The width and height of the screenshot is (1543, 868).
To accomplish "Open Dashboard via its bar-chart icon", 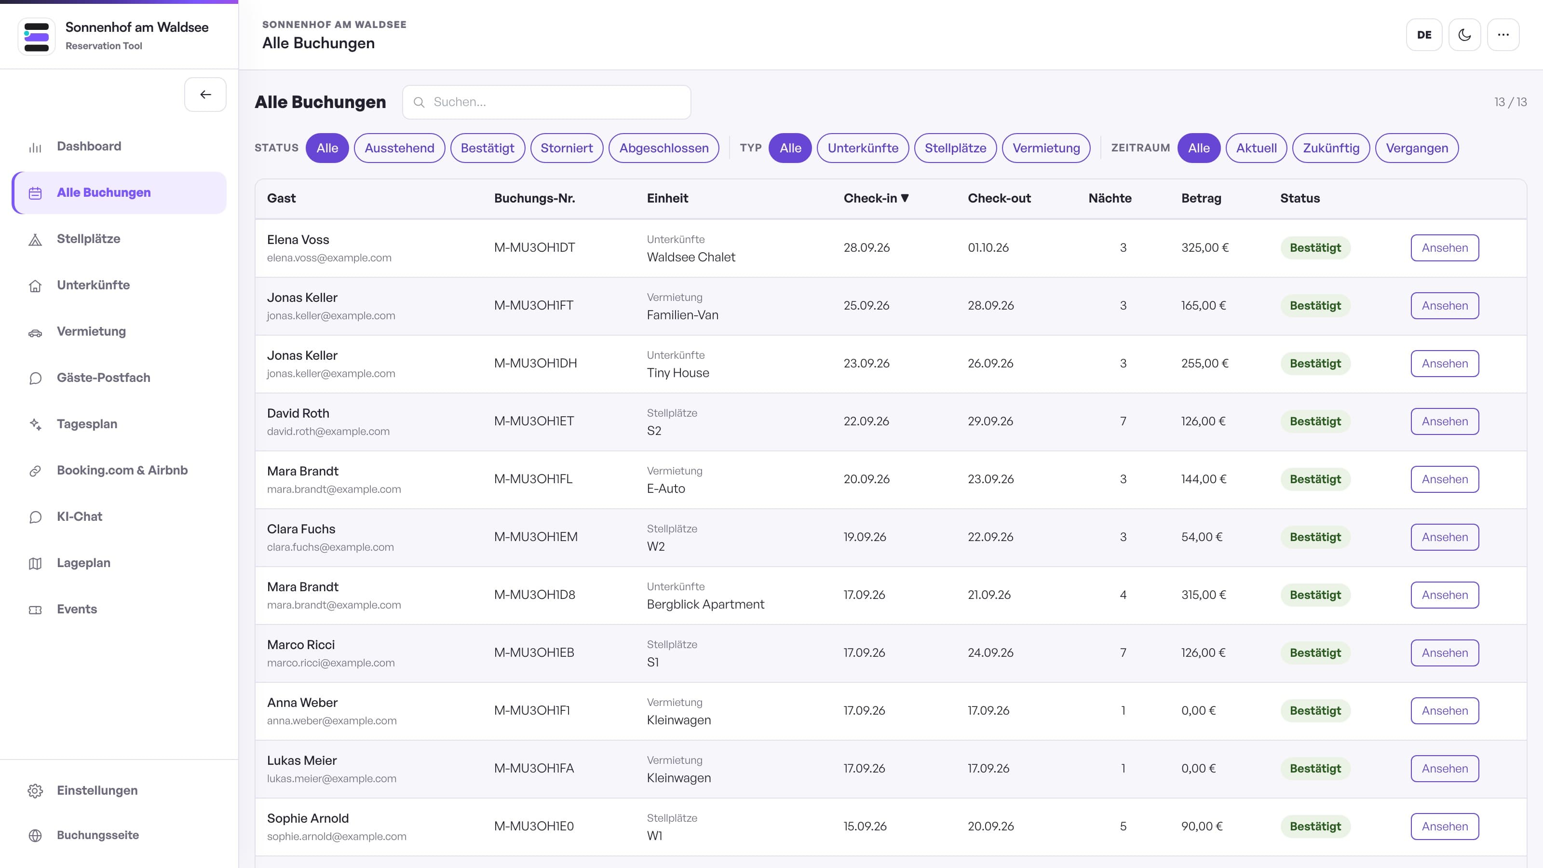I will point(35,147).
